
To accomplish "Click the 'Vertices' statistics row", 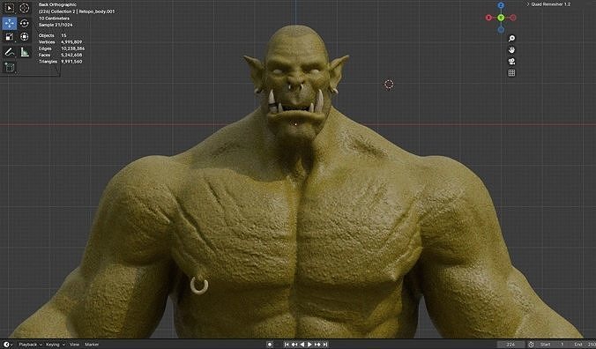I will [x=60, y=41].
